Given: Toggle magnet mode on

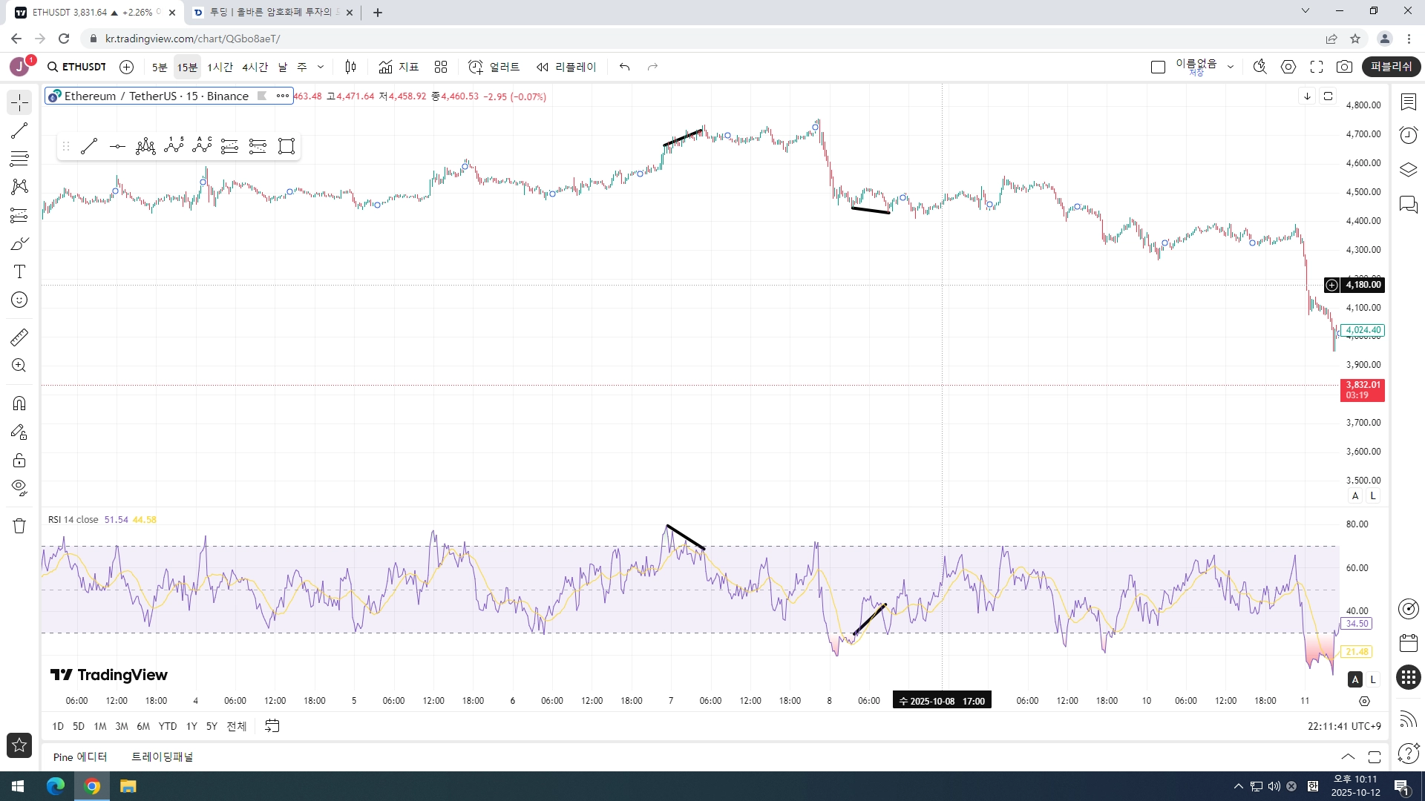Looking at the screenshot, I should [19, 403].
